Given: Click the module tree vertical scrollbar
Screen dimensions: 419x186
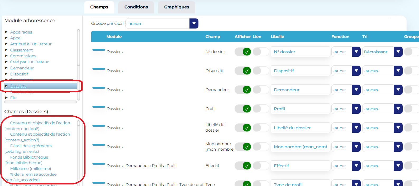Looking at the screenshot, I should [78, 47].
